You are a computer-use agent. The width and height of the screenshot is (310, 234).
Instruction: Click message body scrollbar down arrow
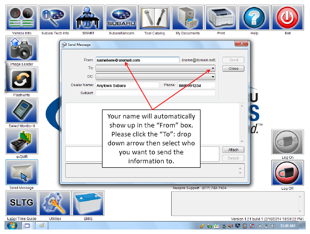242,141
